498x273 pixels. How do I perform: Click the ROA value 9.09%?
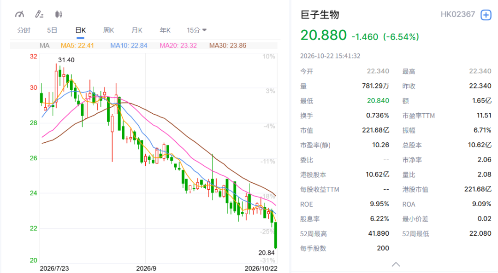[481, 204]
